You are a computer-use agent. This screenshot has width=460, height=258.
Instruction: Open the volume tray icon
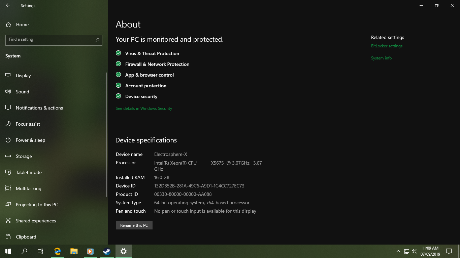point(414,251)
